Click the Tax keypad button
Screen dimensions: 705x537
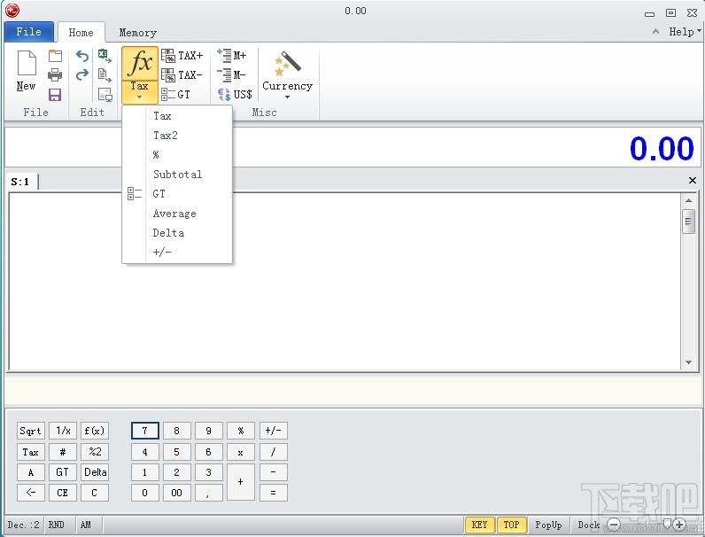coord(31,452)
